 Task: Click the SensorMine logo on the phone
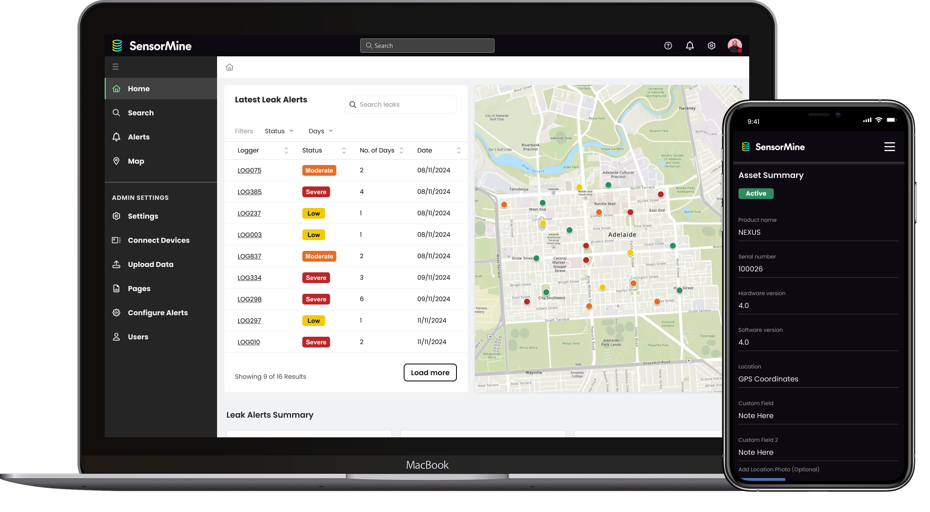click(773, 147)
